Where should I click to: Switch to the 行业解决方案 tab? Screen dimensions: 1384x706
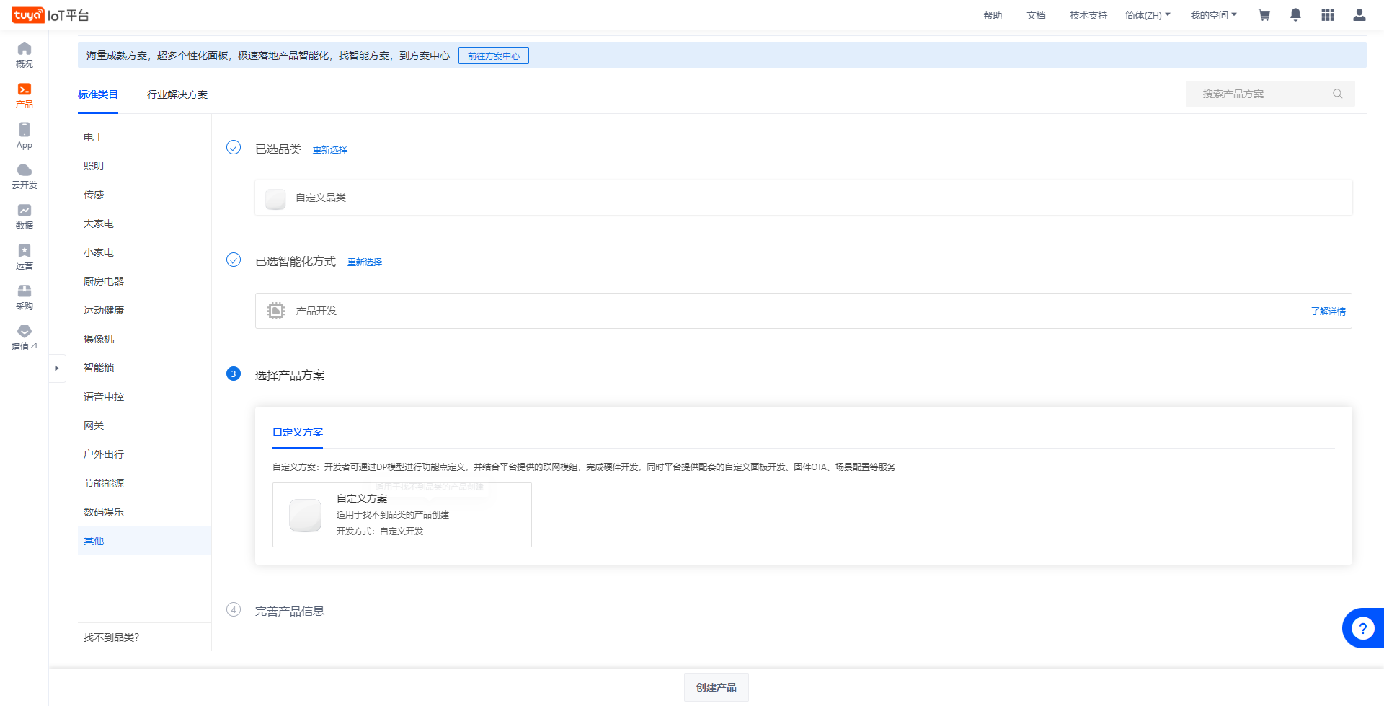pos(177,94)
